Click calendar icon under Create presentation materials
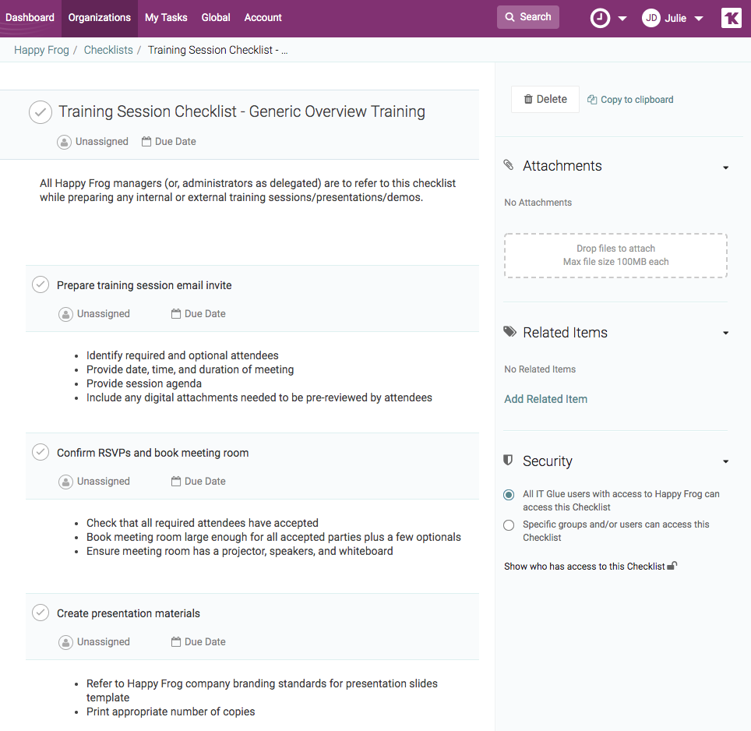The image size is (751, 731). [176, 642]
